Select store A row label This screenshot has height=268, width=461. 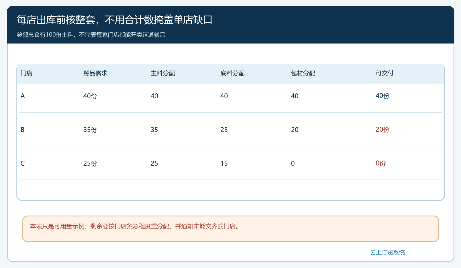coord(23,96)
